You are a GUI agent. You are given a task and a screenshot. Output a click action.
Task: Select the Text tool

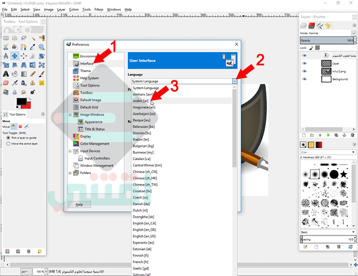[x=6, y=74]
